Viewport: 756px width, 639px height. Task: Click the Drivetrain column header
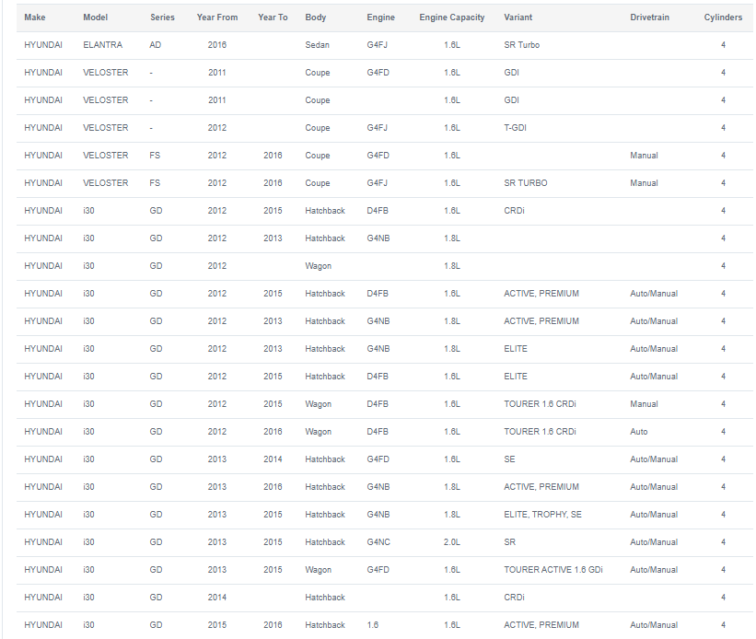click(x=649, y=17)
